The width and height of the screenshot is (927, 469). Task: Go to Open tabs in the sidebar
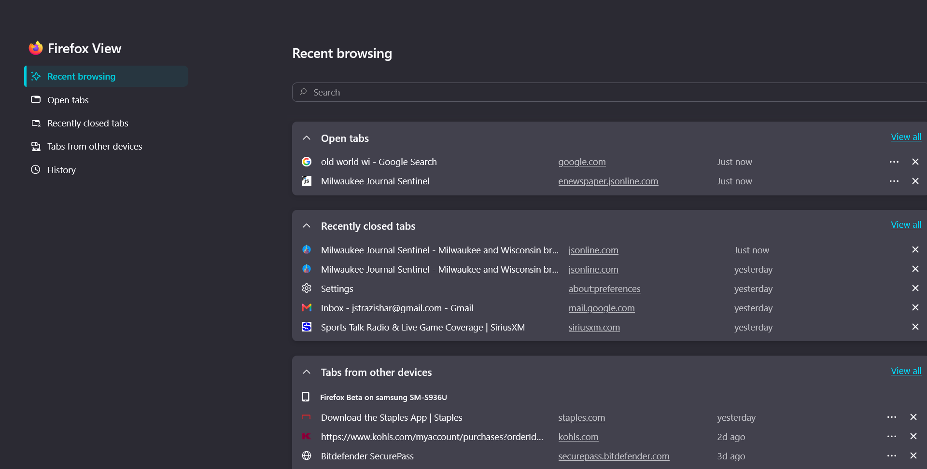[106, 100]
